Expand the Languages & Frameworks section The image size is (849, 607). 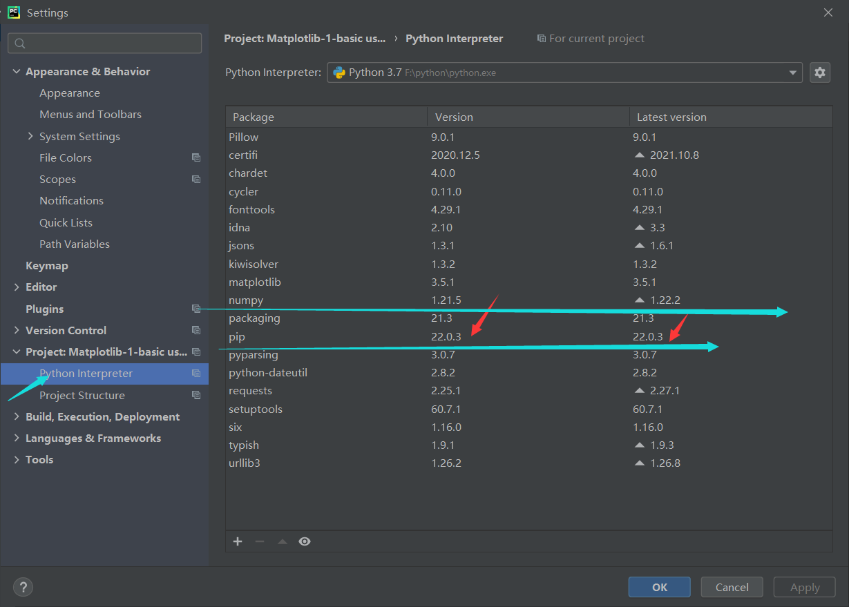pos(17,439)
